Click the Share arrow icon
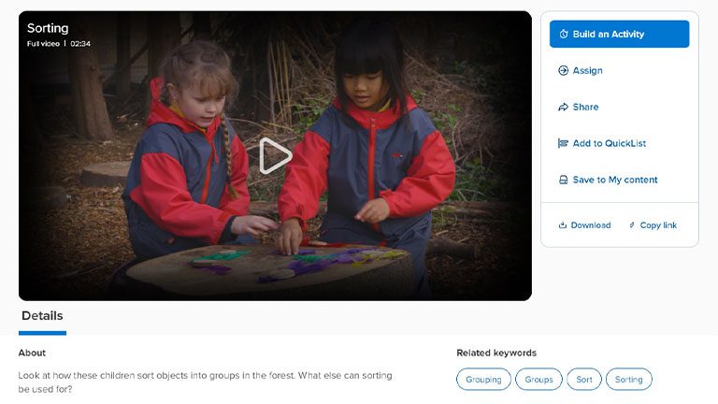The width and height of the screenshot is (718, 404). tap(563, 107)
